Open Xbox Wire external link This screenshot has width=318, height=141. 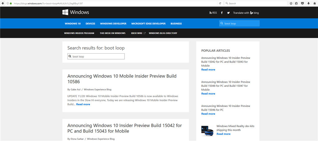pyautogui.click(x=138, y=33)
